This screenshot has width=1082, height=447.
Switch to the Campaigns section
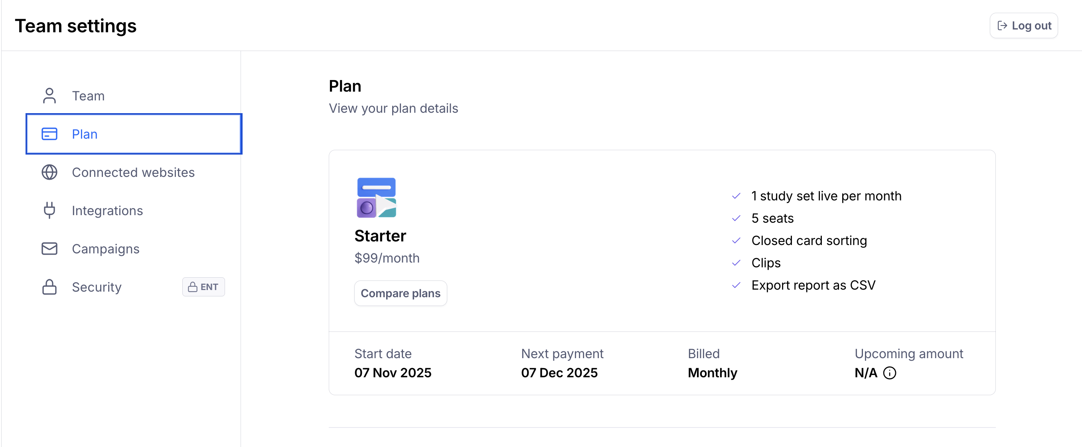point(105,249)
